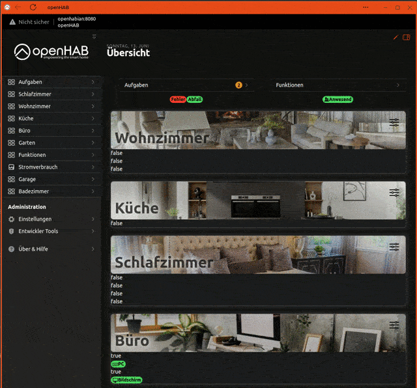
Task: Click the Schlafzimmer room image card
Action: tap(258, 255)
